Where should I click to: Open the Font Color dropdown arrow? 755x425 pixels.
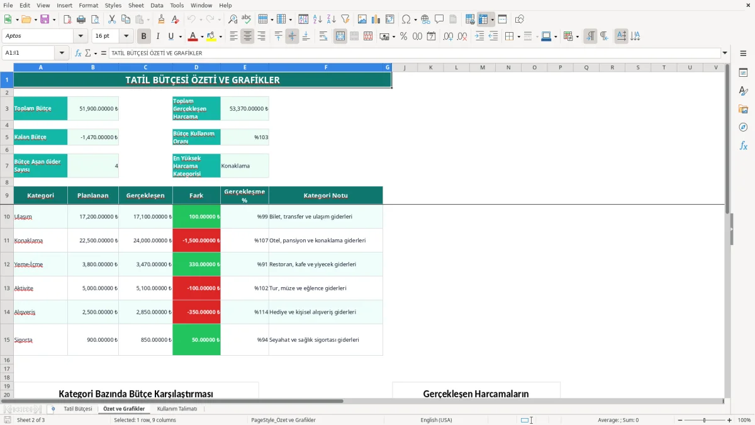click(x=202, y=37)
